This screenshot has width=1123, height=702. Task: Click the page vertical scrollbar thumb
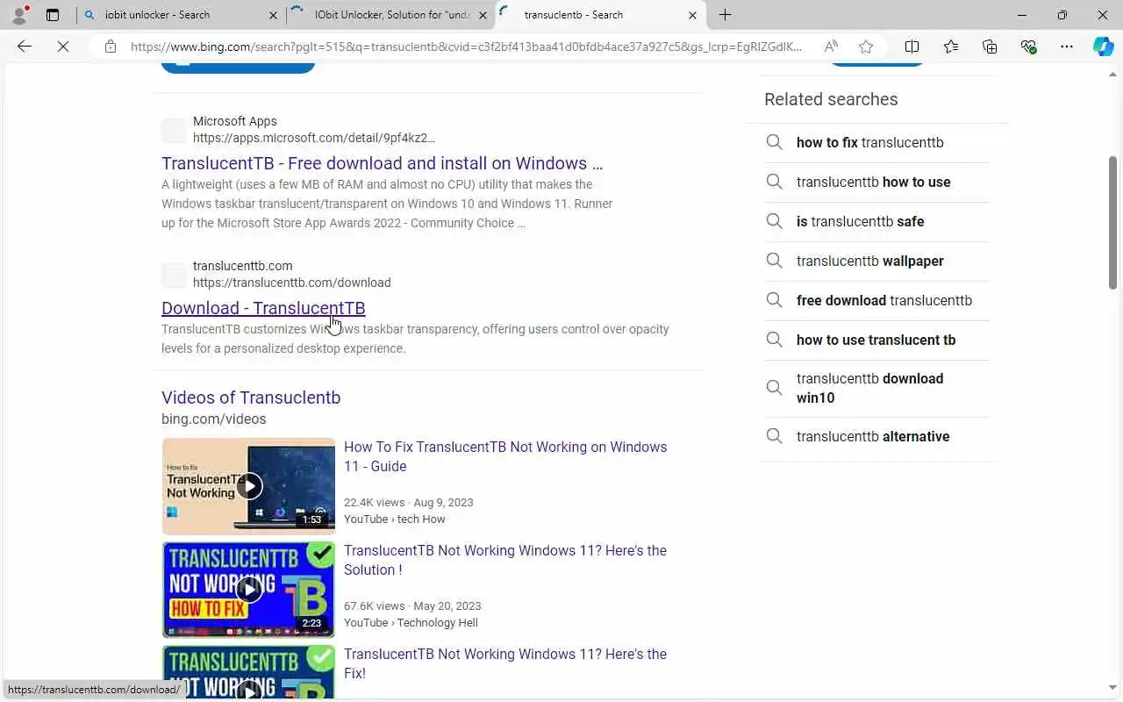click(x=1113, y=223)
